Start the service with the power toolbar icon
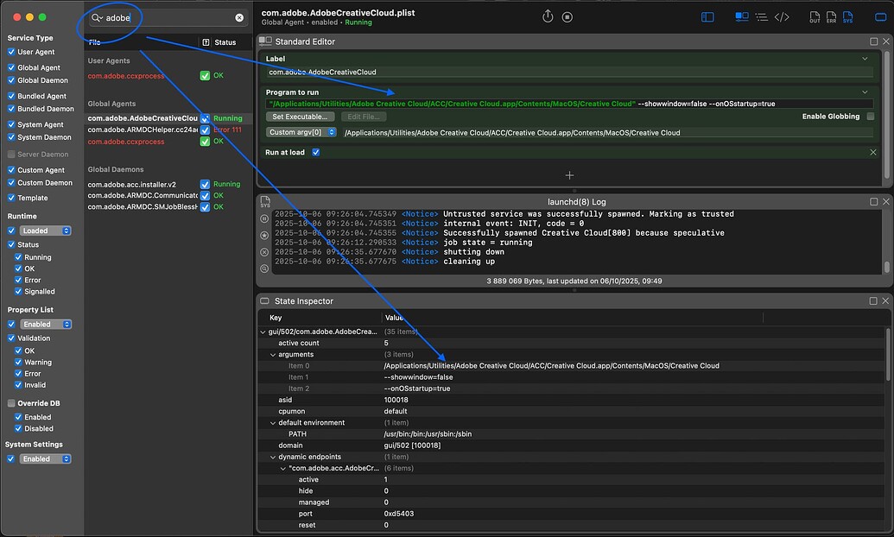The width and height of the screenshot is (894, 537). tap(548, 16)
